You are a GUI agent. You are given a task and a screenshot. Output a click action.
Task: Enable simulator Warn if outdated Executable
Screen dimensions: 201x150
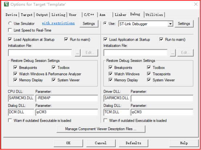[10, 120]
